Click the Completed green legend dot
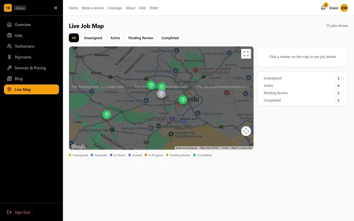This screenshot has width=354, height=221. pos(194,155)
